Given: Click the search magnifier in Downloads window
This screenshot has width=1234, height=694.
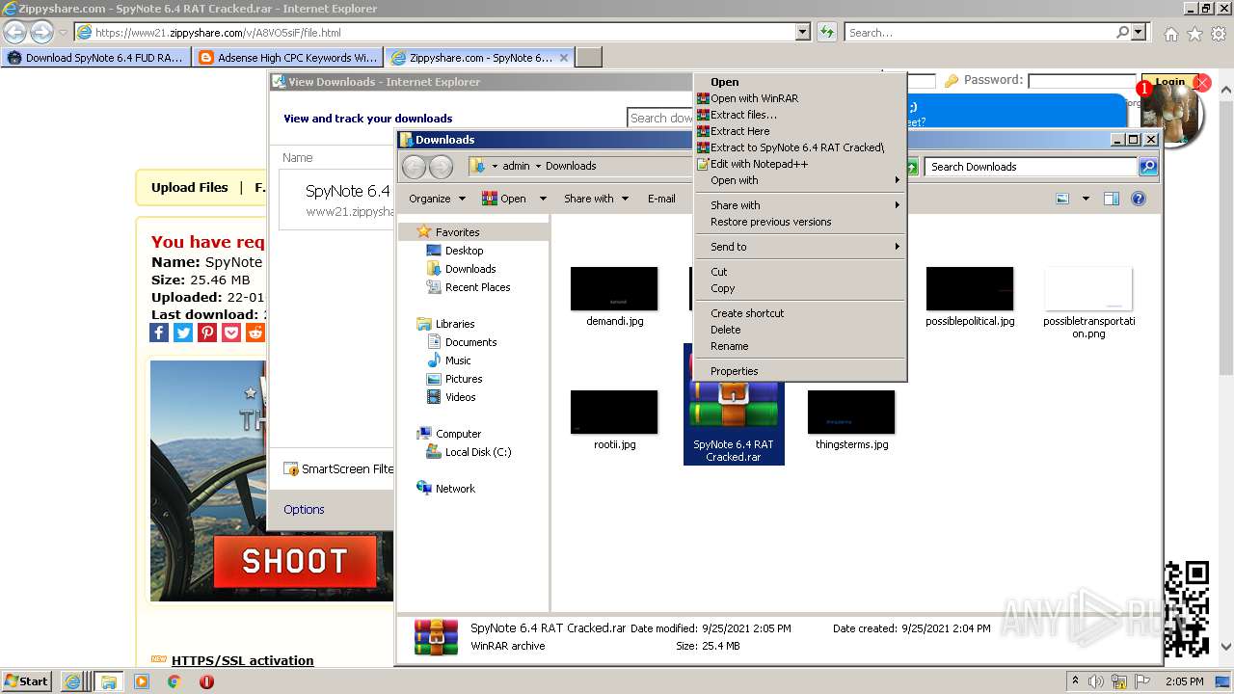Looking at the screenshot, I should [1147, 167].
